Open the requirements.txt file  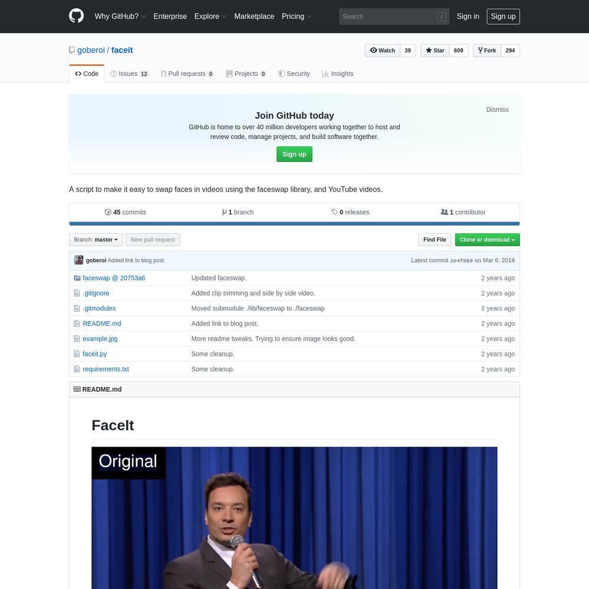105,369
